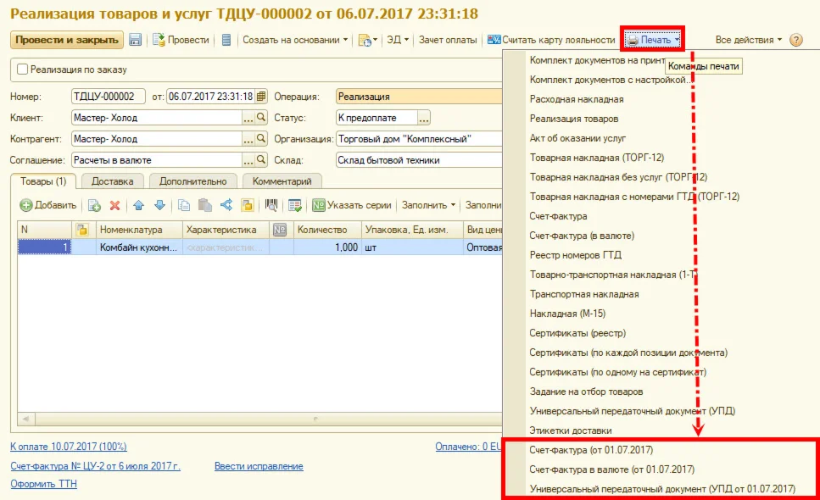Click the barcode scanner icon
Viewport: 820px width, 500px height.
(271, 205)
